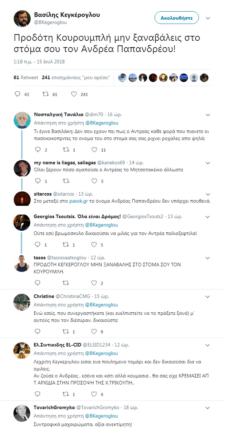Open options chevron on TovarichGromyko's reply
226x439 pixels.
point(208,407)
